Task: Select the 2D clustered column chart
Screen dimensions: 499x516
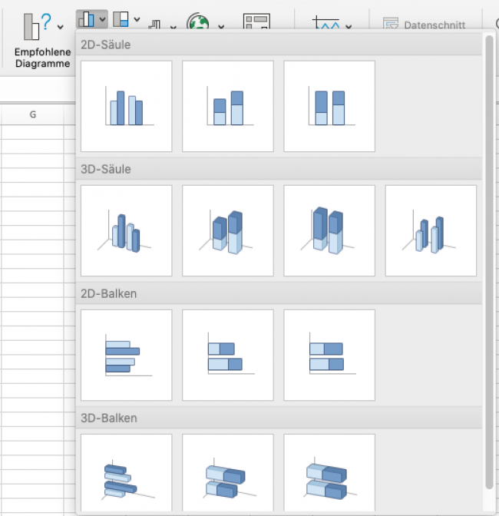Action: (x=126, y=106)
